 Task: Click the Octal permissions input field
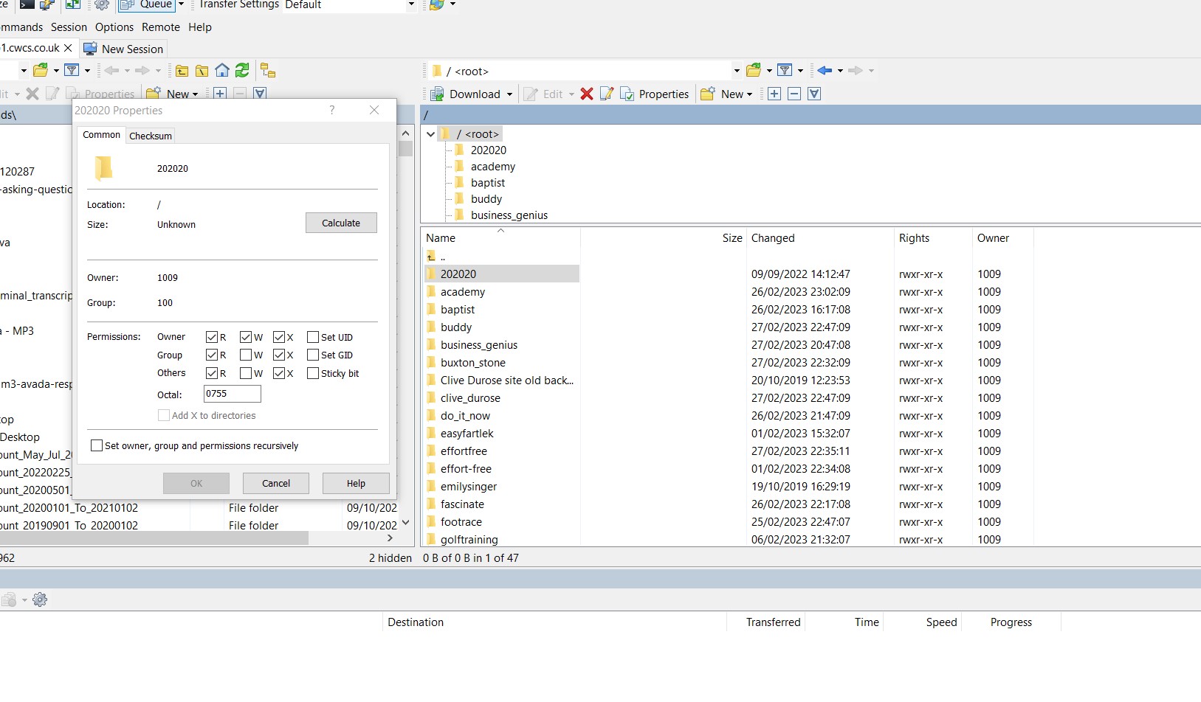pyautogui.click(x=232, y=394)
